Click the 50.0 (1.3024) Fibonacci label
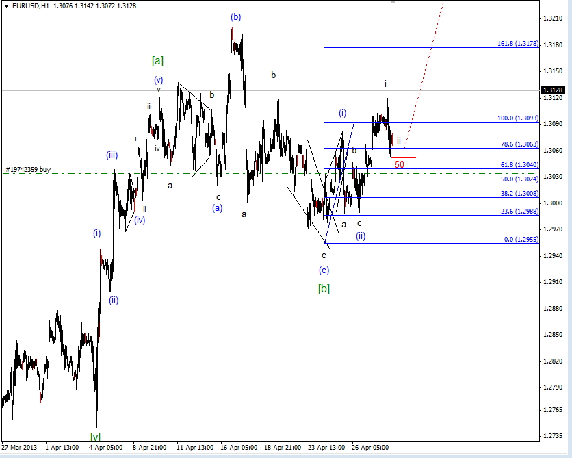The width and height of the screenshot is (572, 458). (519, 179)
